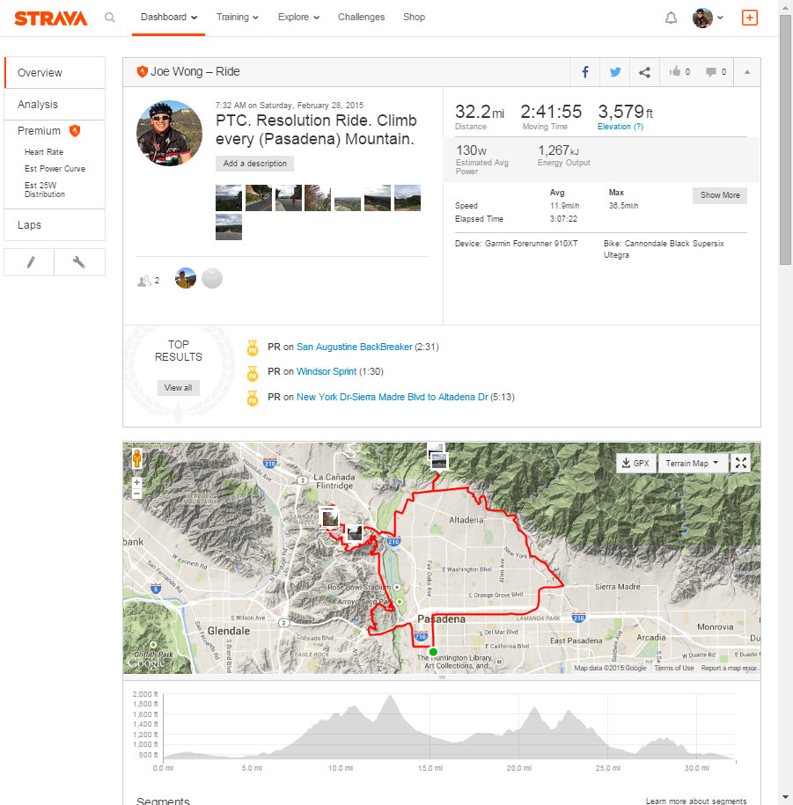Click the pencil edit icon
The height and width of the screenshot is (805, 793).
pyautogui.click(x=29, y=262)
